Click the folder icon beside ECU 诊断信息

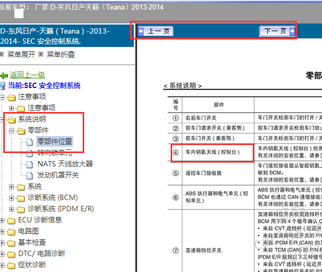tap(12, 221)
